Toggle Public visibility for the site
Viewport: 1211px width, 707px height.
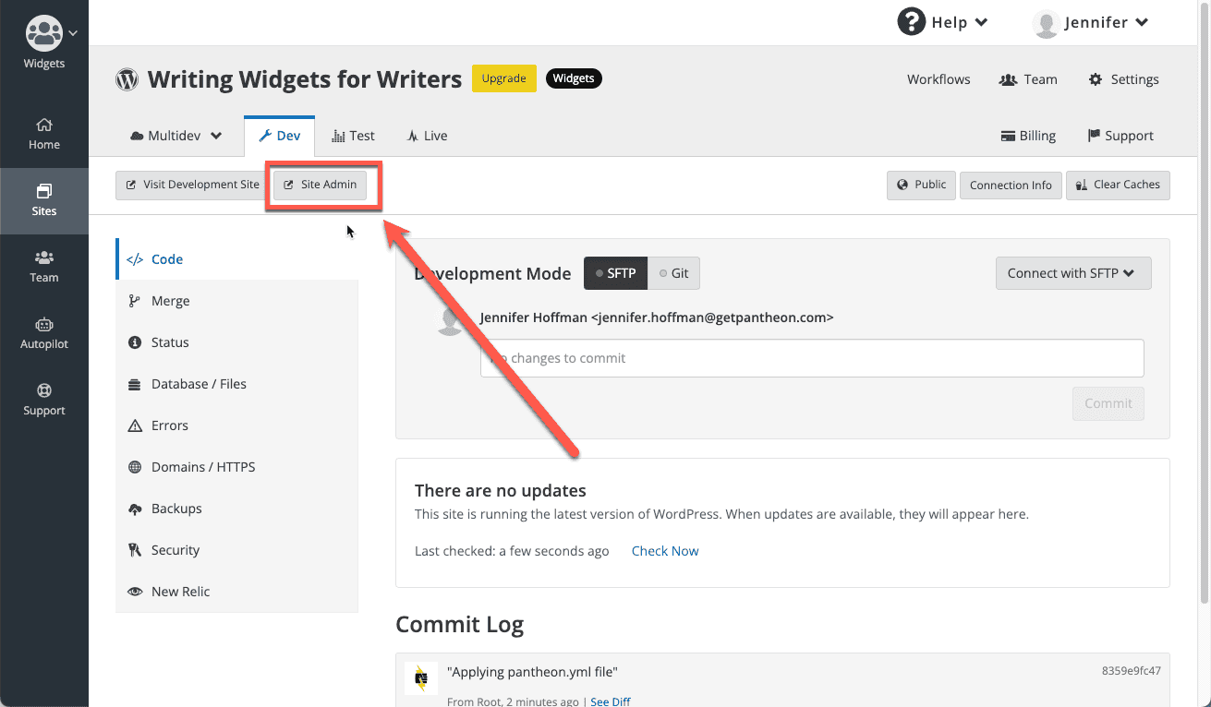click(921, 185)
